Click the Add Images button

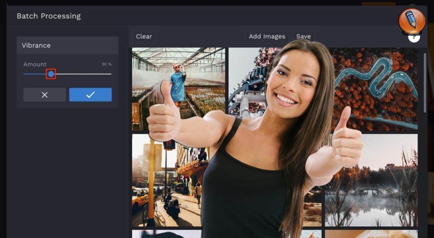click(267, 36)
